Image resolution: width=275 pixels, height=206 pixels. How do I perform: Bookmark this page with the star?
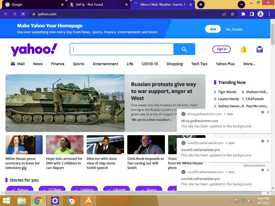pos(233,14)
